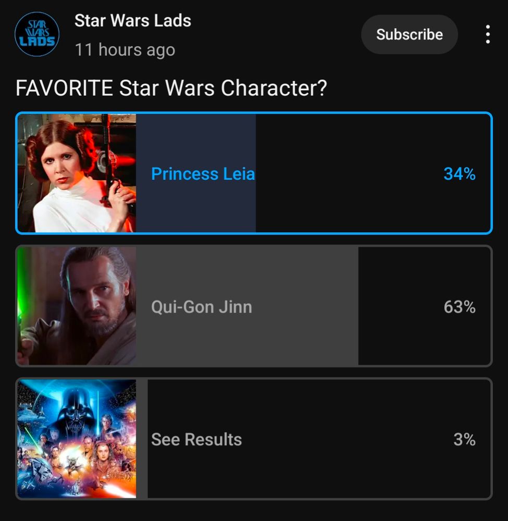Click the 'See Results' label text
Image resolution: width=508 pixels, height=521 pixels.
tap(196, 439)
